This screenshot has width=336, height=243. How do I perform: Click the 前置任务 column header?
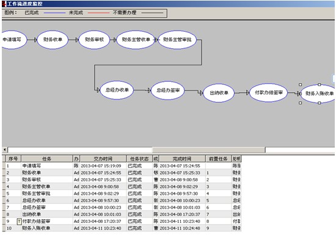coord(218,159)
